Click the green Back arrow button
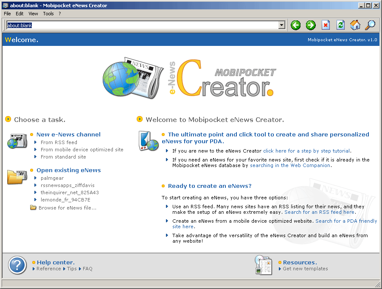The height and width of the screenshot is (289, 382). [296, 25]
